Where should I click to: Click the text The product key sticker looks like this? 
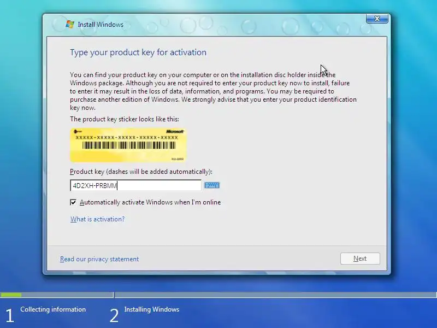coord(125,119)
